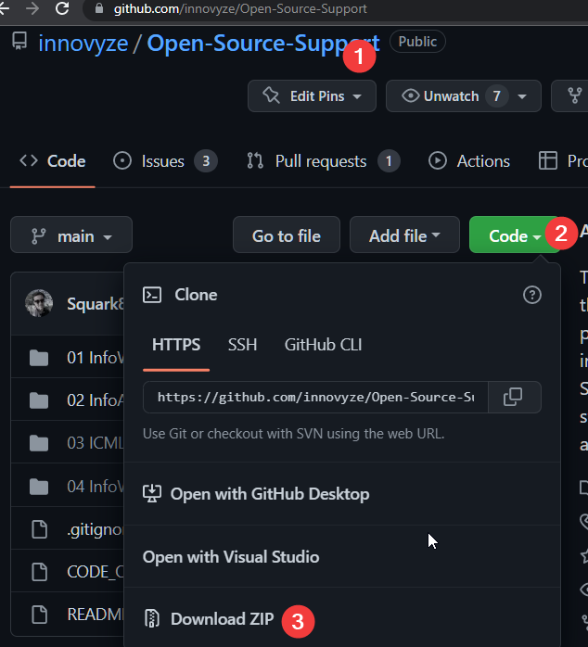Click the GitHub Desktop download icon
This screenshot has height=647, width=588.
tap(151, 494)
